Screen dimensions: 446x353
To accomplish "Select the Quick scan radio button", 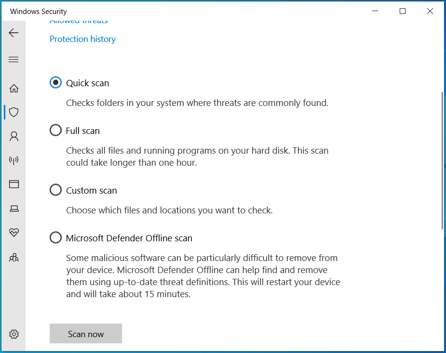I will click(55, 83).
